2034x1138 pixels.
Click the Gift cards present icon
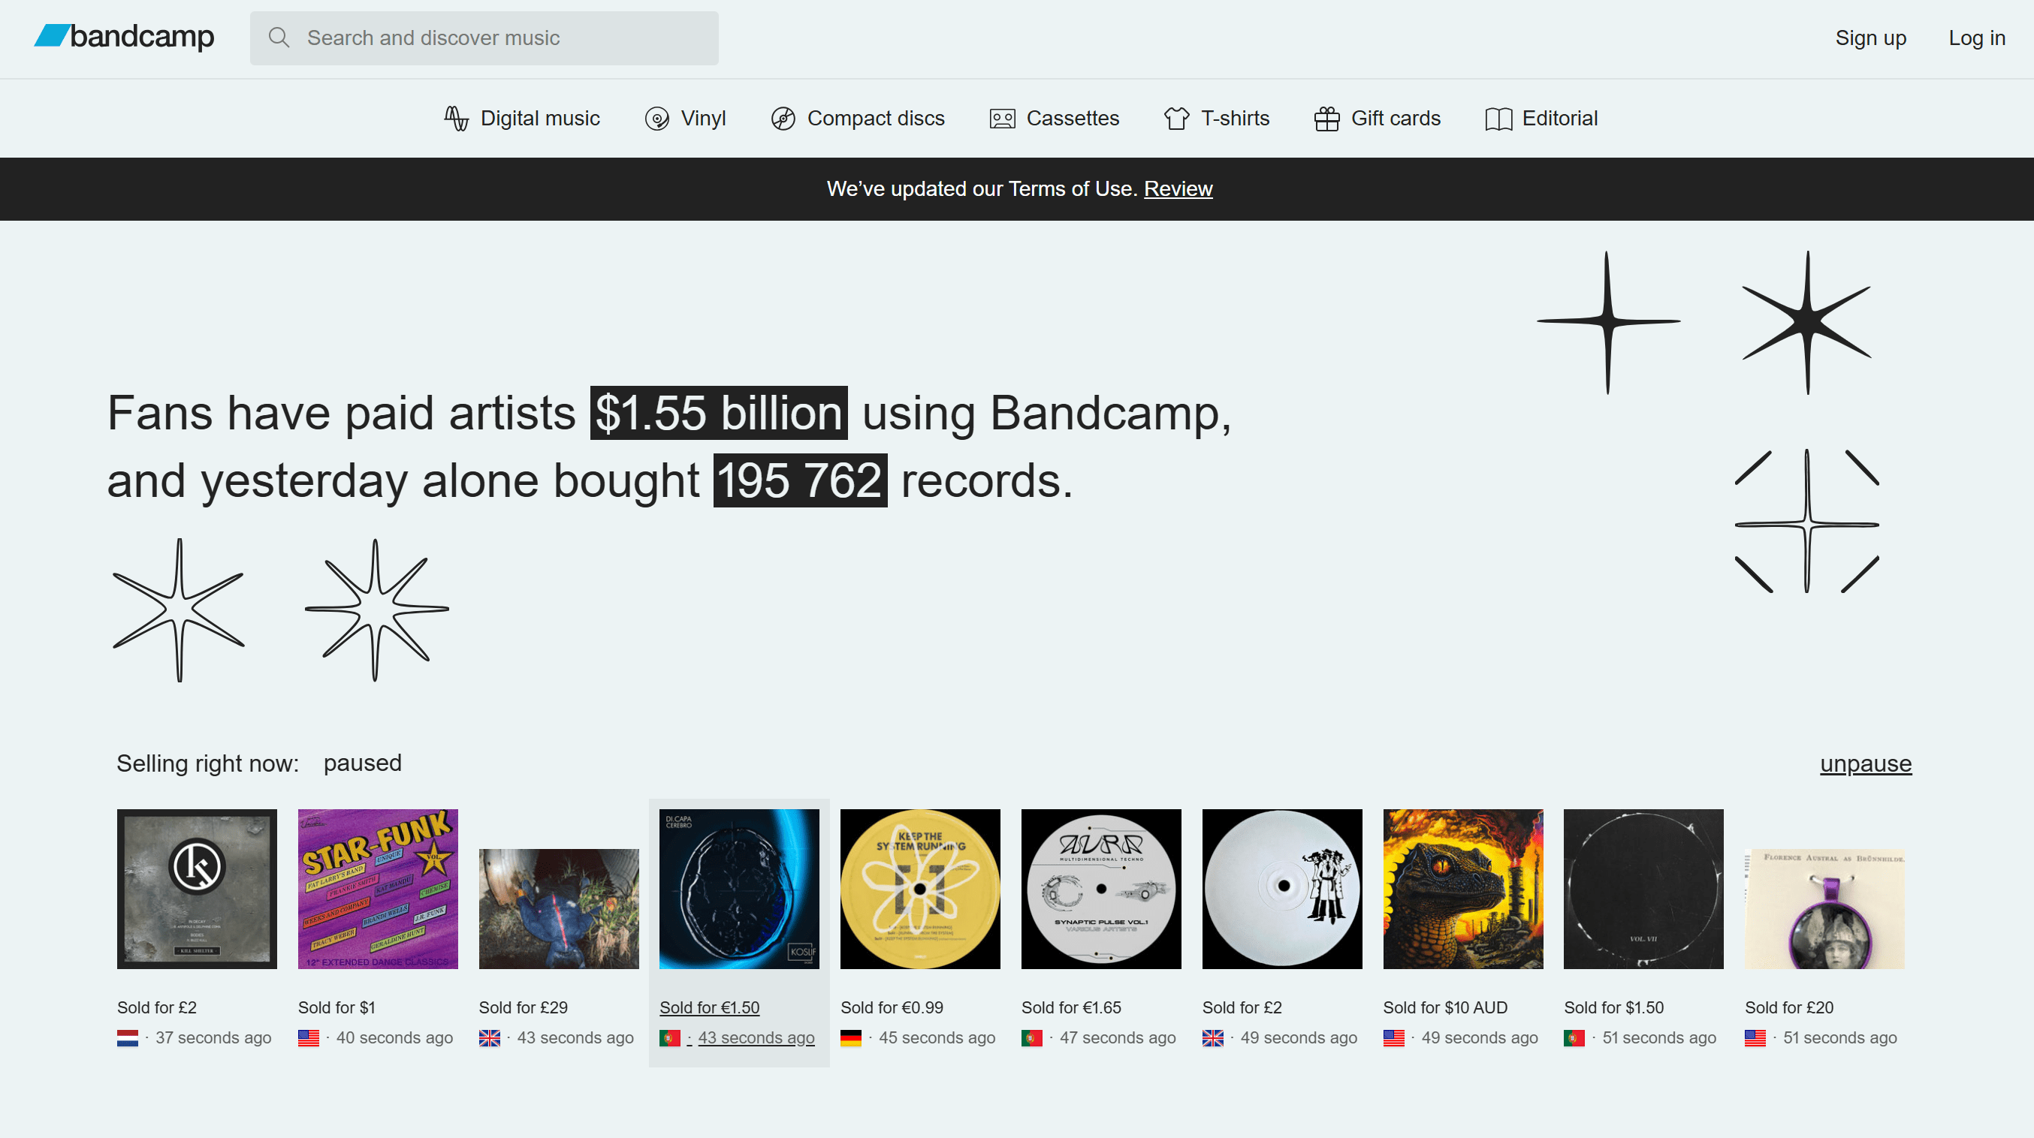pos(1326,119)
